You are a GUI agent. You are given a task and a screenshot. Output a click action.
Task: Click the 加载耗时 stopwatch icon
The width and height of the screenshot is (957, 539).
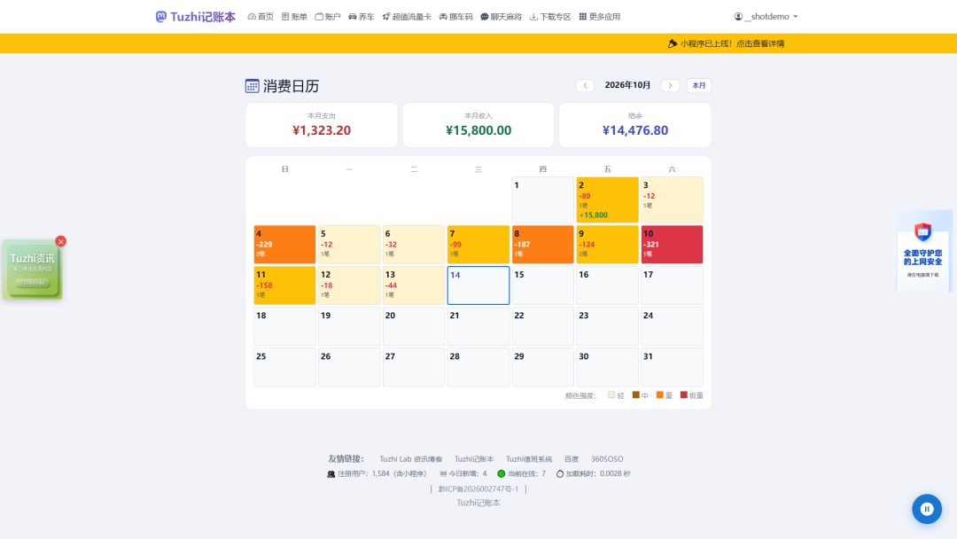[x=560, y=473]
